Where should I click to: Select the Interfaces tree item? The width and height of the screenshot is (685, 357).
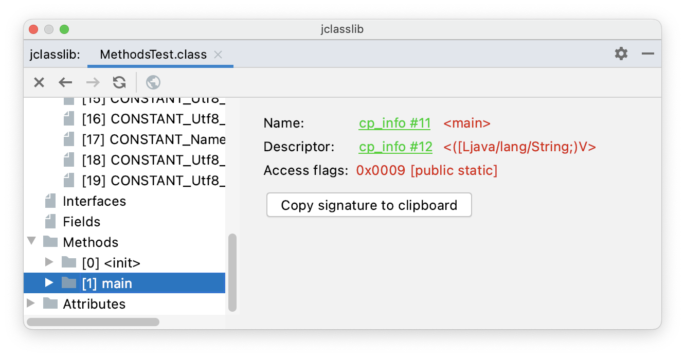(94, 201)
